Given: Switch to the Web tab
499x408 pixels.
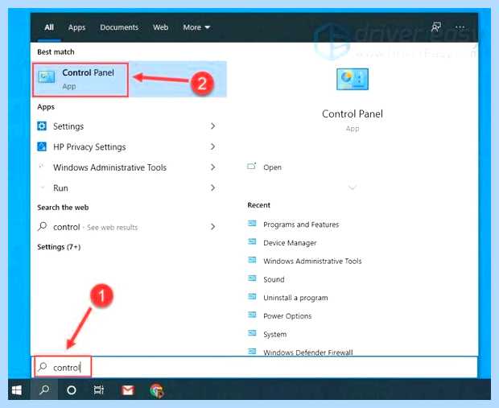Looking at the screenshot, I should [160, 27].
